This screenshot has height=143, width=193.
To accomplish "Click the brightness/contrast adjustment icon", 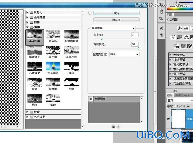I will (180, 28).
